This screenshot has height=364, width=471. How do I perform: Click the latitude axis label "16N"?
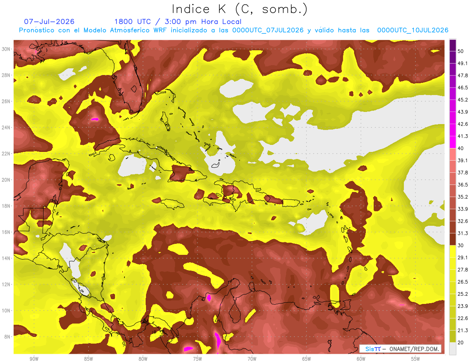tap(6, 232)
